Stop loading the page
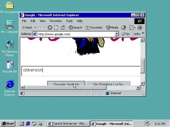 [50, 28]
